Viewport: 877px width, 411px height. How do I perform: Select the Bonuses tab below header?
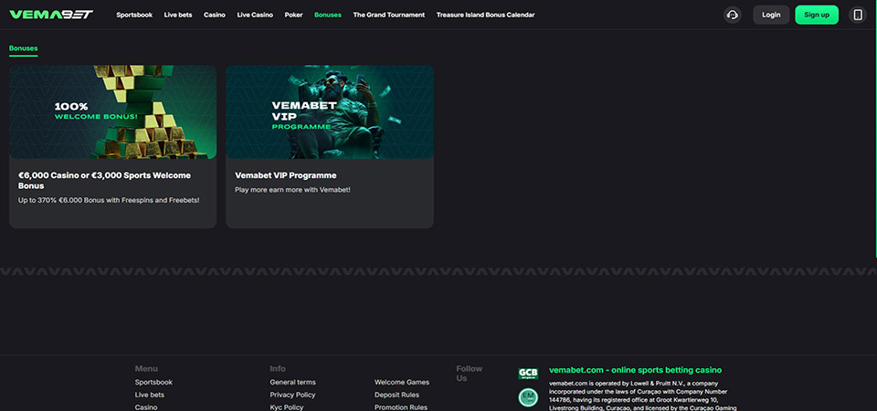pos(24,48)
